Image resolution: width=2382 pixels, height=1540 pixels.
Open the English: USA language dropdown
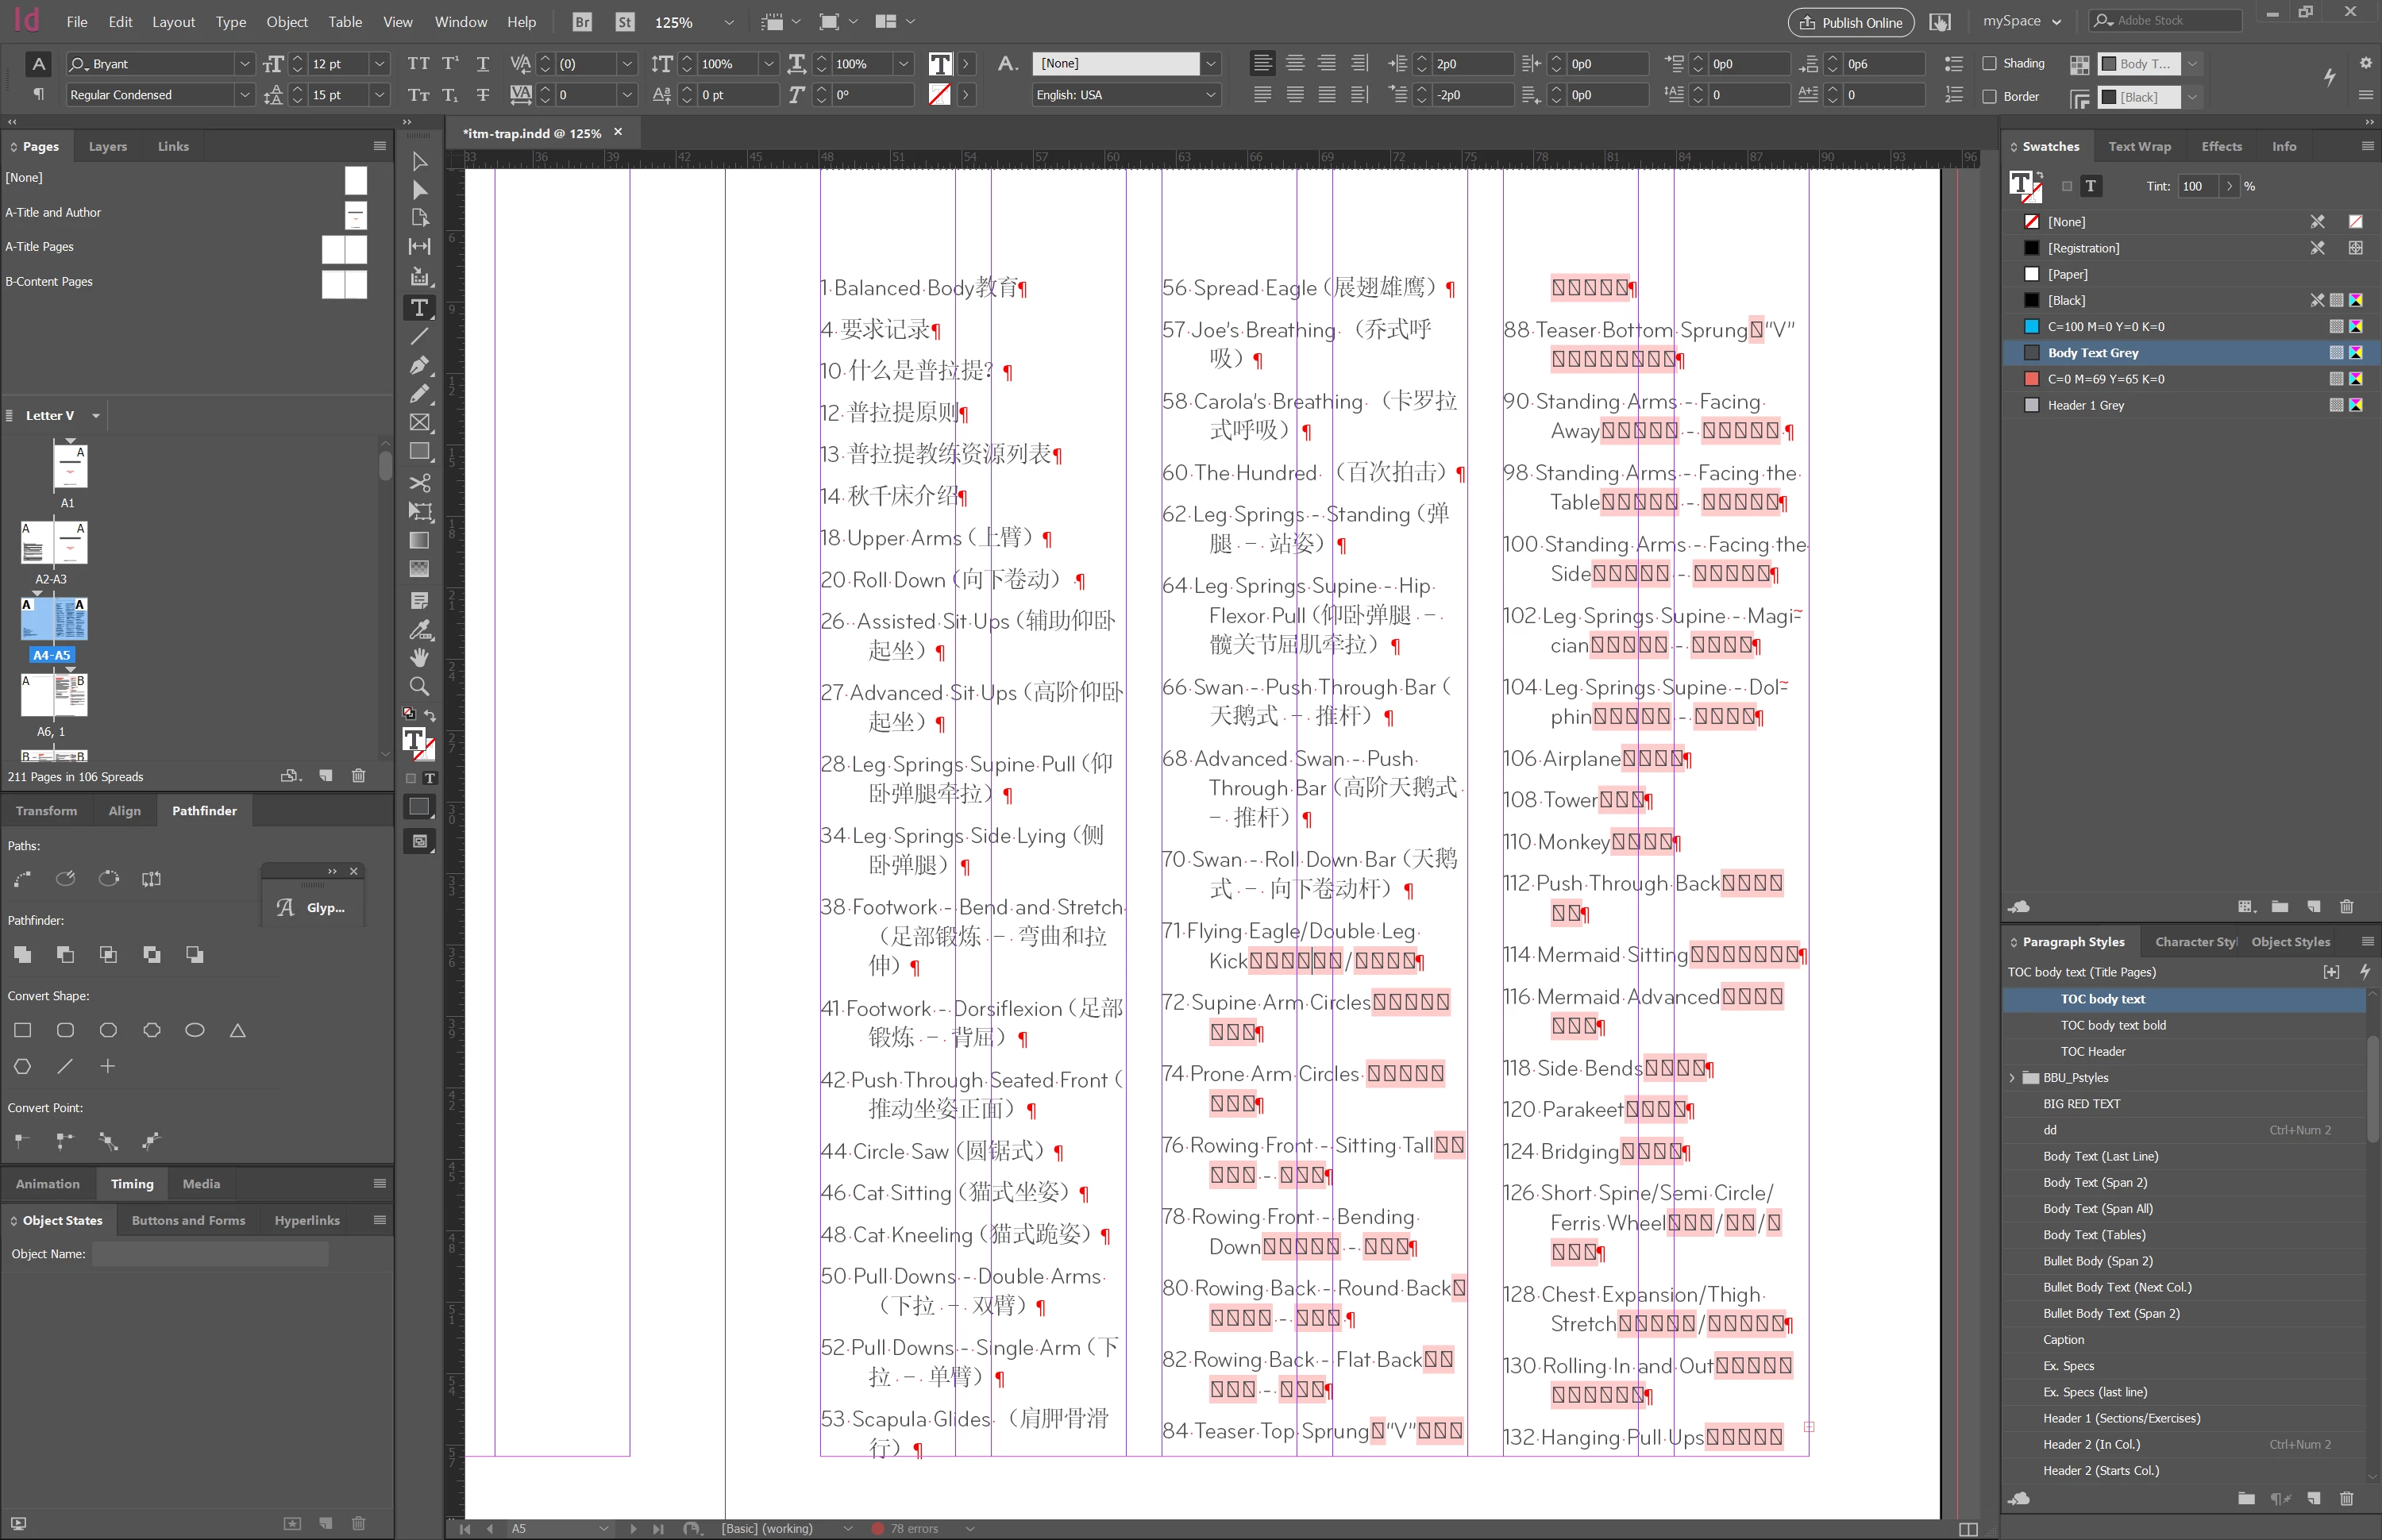pyautogui.click(x=1210, y=95)
